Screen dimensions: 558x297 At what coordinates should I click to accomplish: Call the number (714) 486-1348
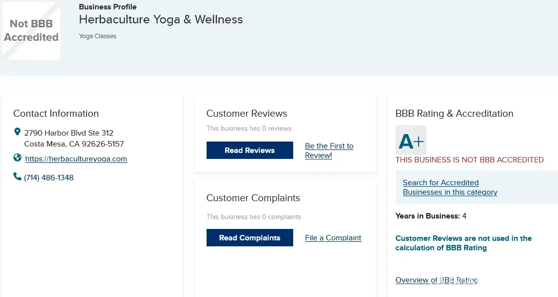[x=49, y=177]
